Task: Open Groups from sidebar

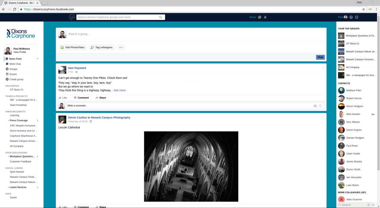Action: click(13, 69)
